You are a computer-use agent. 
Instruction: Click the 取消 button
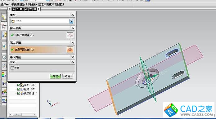(x=68, y=76)
